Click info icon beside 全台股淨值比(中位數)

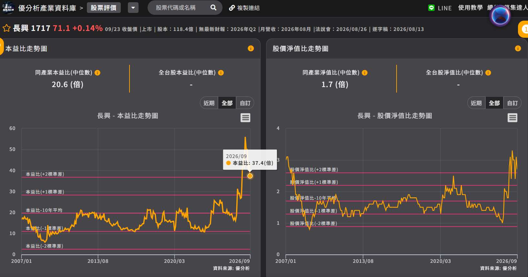click(x=488, y=73)
